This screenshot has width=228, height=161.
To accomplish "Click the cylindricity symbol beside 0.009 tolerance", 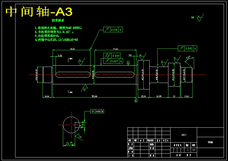I will [108, 55].
